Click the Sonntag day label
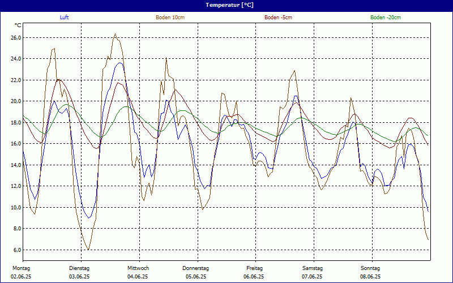 click(370, 268)
